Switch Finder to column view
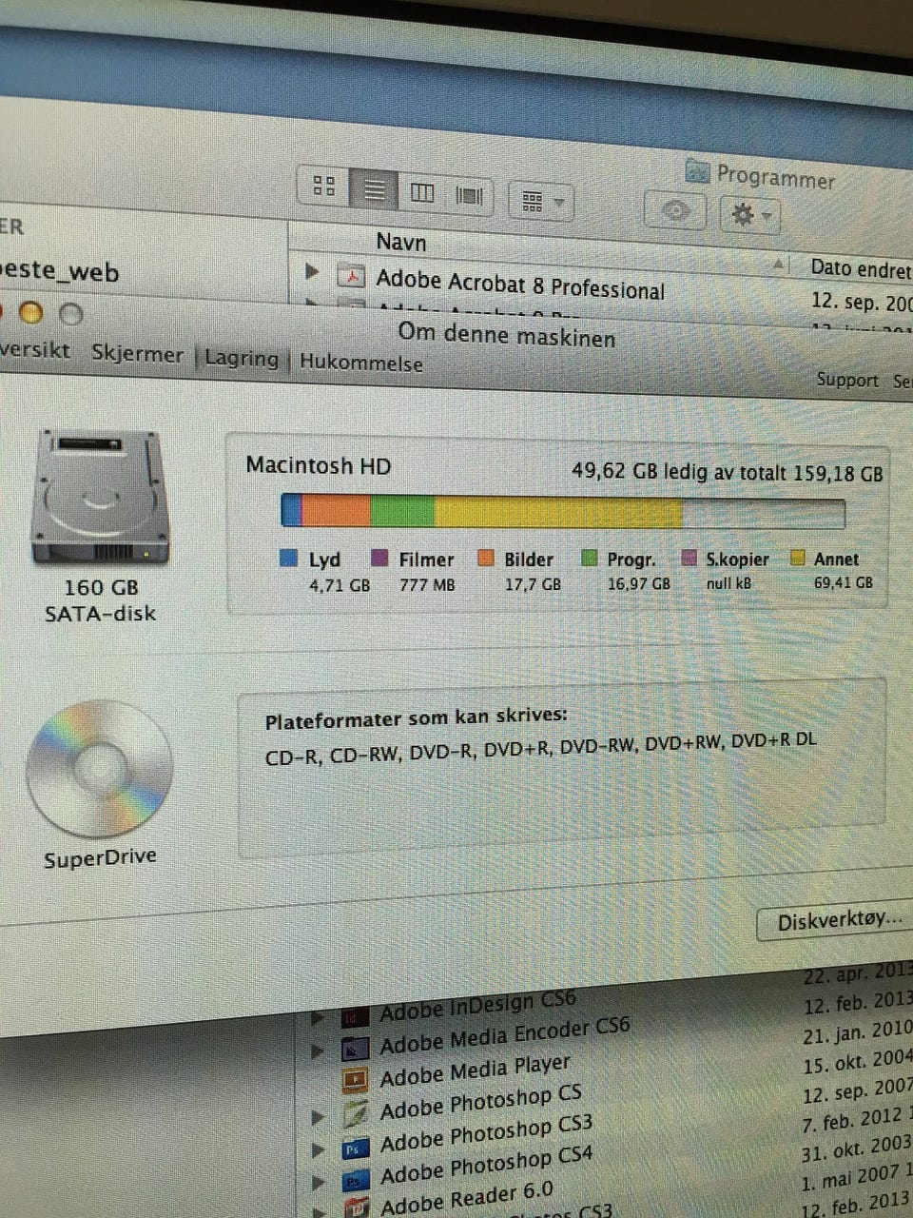This screenshot has width=913, height=1218. (x=422, y=193)
